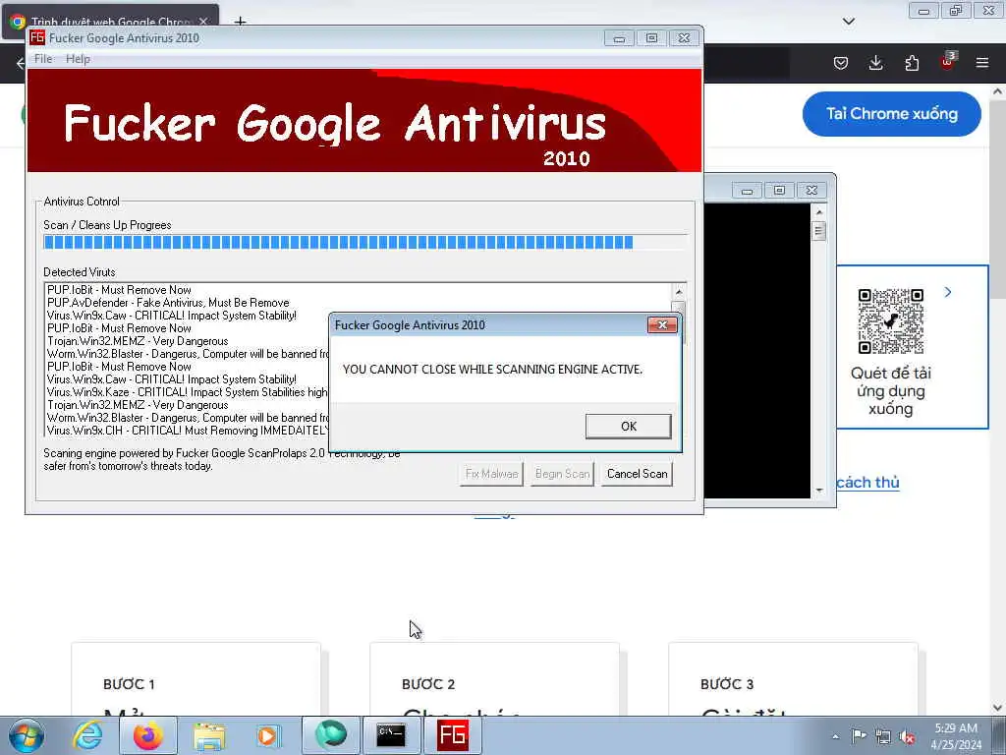Click the taskbar clock showing 5:29 AM
This screenshot has height=755, width=1006.
956,736
